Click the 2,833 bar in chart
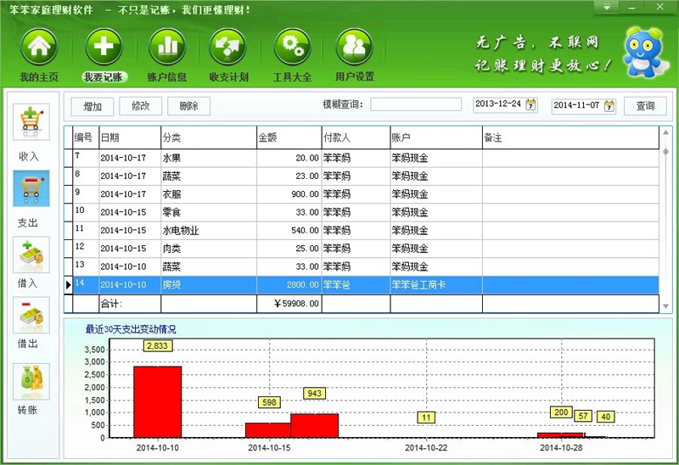Viewport: 679px width, 465px height. 158,402
